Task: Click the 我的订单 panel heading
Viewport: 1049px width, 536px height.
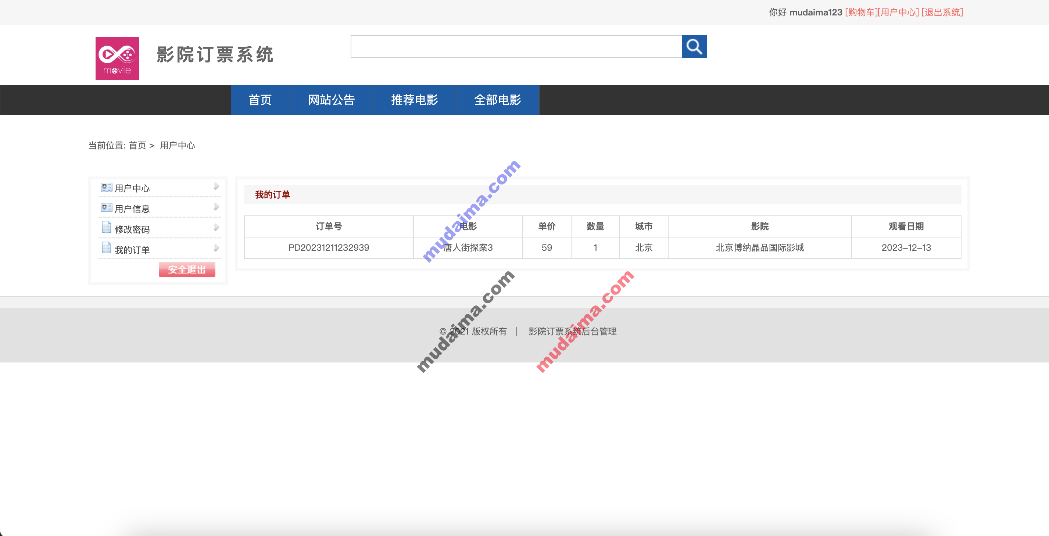Action: (x=272, y=195)
